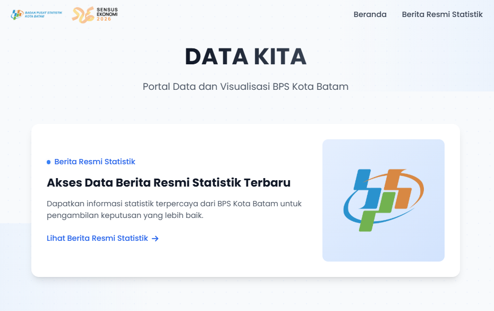Select Beranda in the top navigation
This screenshot has height=311, width=494.
tap(370, 14)
